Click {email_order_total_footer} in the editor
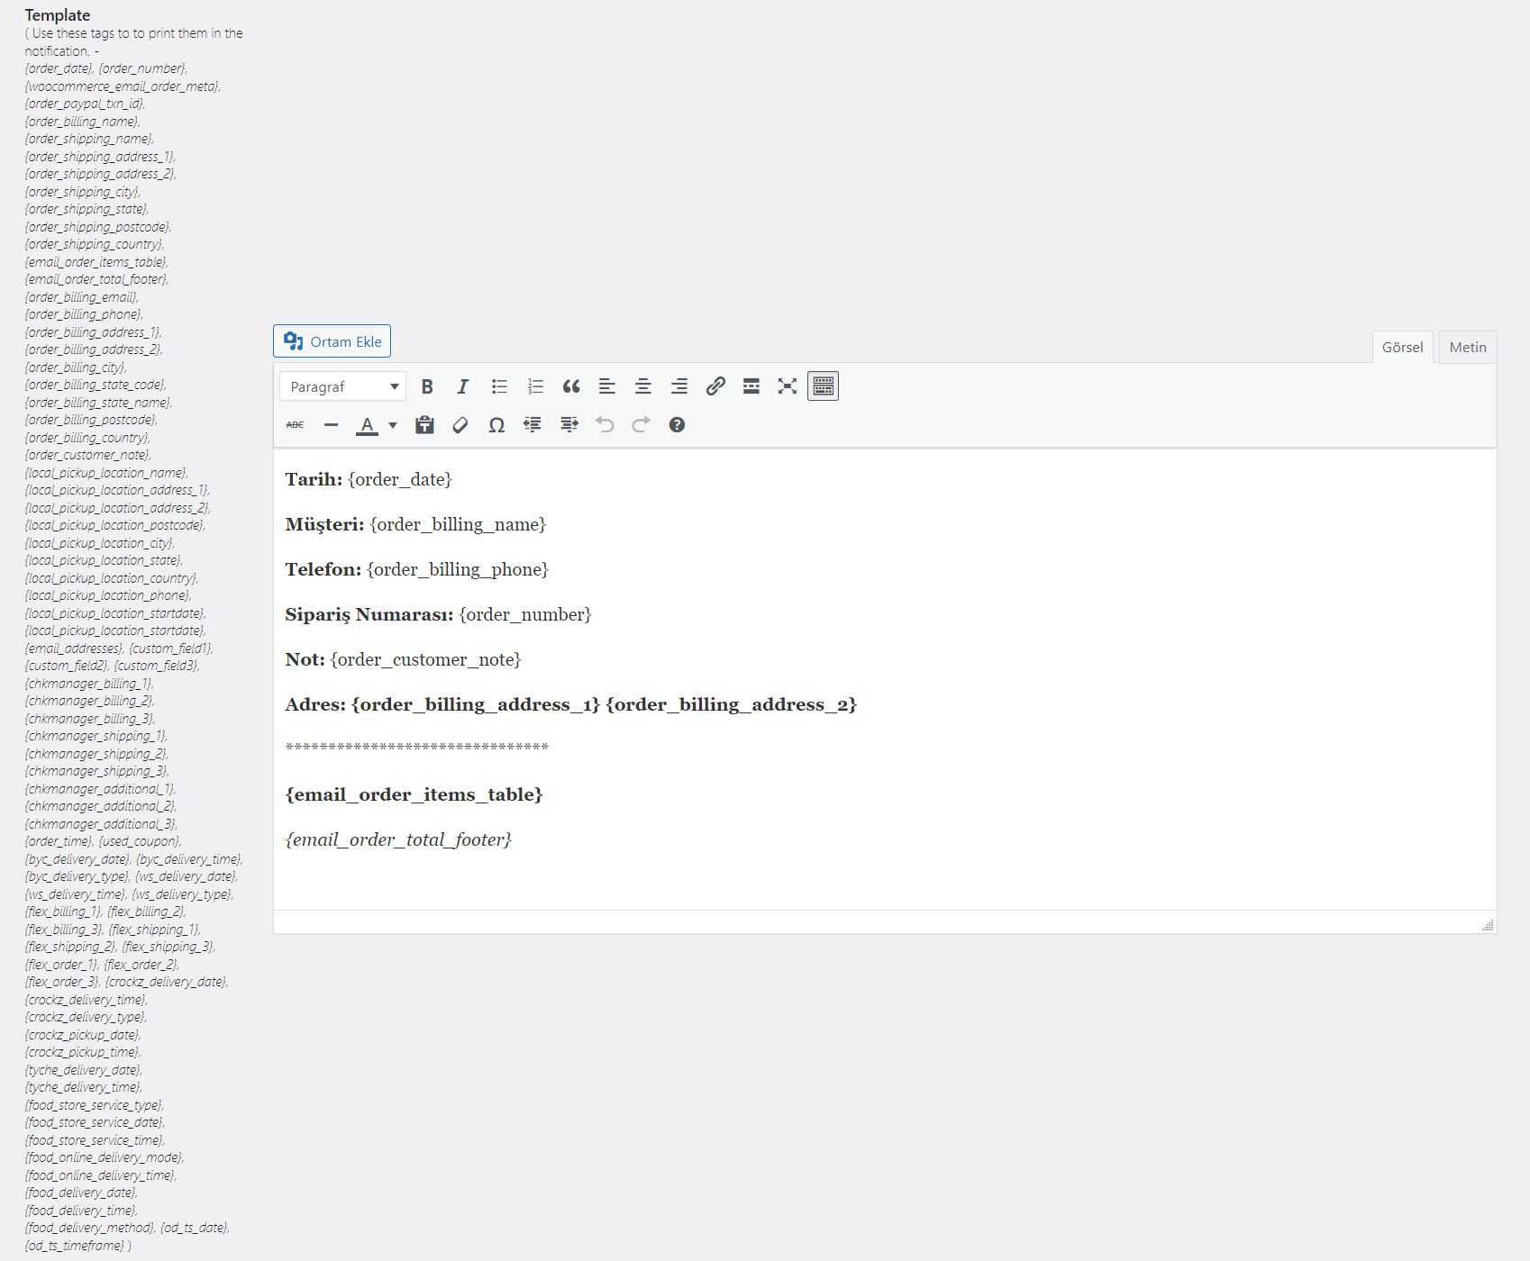This screenshot has width=1530, height=1261. (x=398, y=839)
